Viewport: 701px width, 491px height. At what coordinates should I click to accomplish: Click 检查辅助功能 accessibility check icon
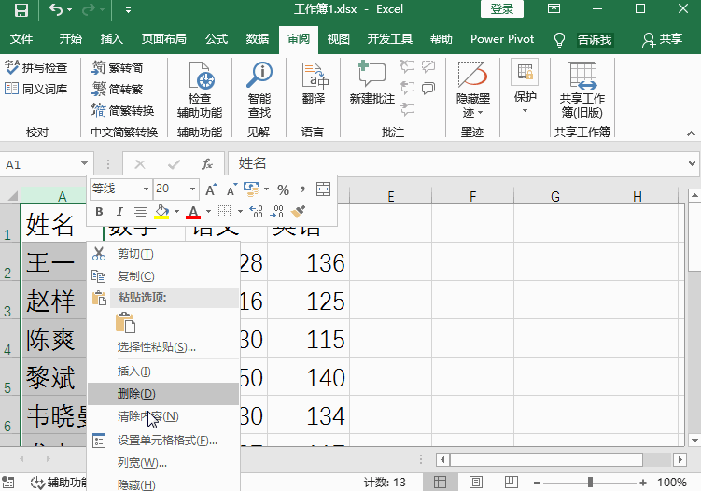pos(200,90)
